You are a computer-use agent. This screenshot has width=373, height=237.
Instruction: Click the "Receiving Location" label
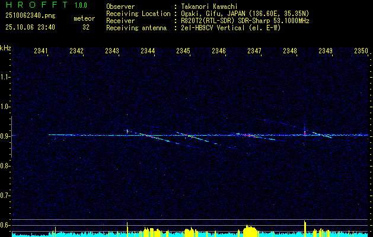(138, 14)
